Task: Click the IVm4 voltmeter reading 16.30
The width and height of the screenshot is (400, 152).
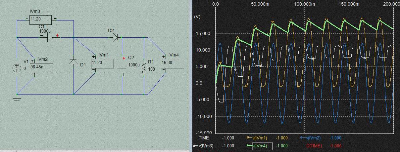Action: (x=172, y=64)
